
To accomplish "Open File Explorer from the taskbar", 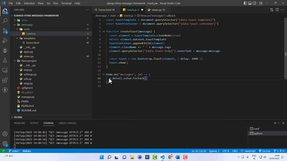I will point(132,157).
